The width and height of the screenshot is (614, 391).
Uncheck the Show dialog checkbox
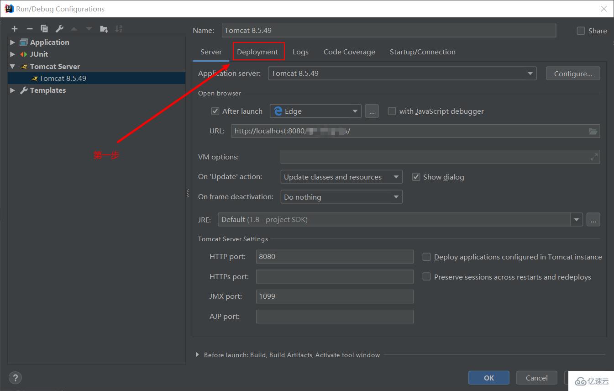tap(416, 177)
